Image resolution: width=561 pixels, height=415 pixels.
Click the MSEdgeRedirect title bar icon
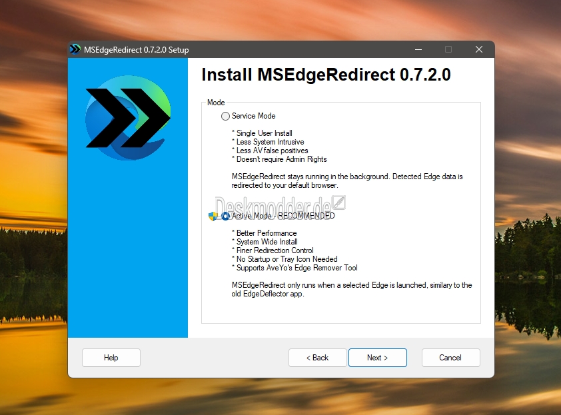[x=75, y=49]
